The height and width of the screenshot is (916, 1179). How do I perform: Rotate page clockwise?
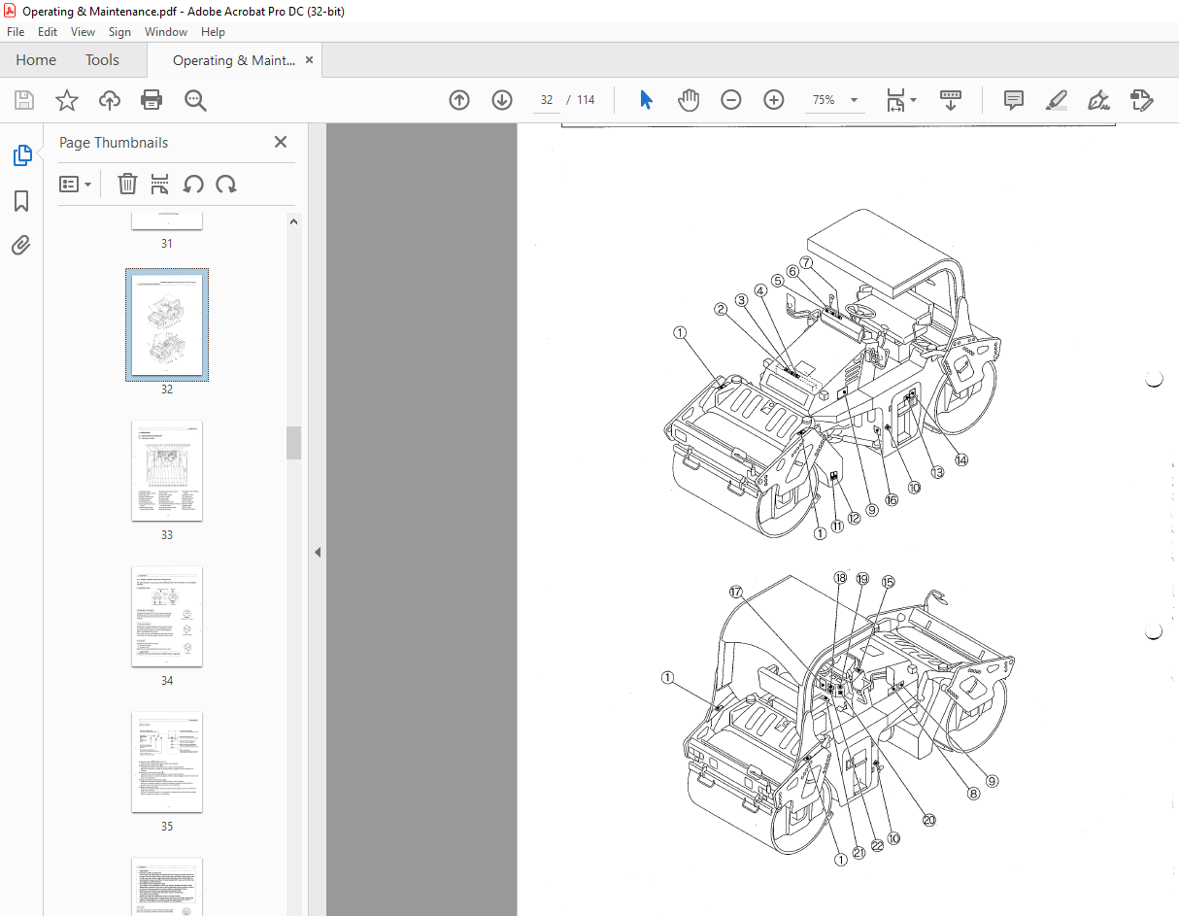[226, 185]
